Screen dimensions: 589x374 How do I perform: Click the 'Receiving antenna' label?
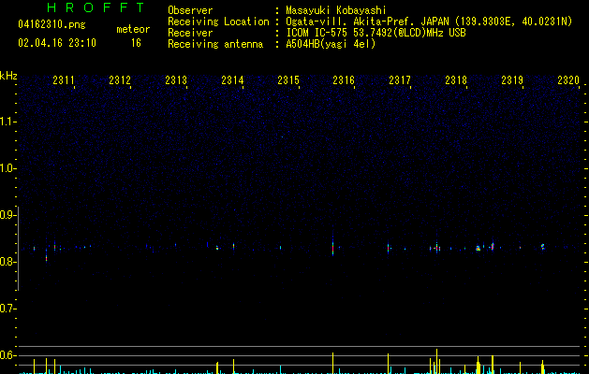(x=215, y=44)
